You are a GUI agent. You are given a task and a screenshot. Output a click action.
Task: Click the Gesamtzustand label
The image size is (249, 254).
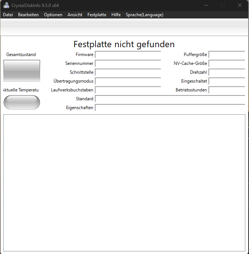click(21, 55)
